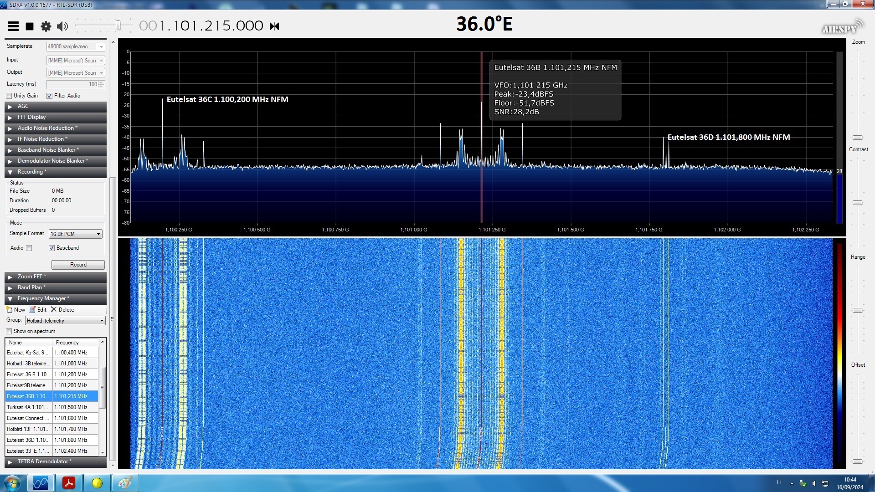
Task: Open the Input device dropdown
Action: pos(76,60)
